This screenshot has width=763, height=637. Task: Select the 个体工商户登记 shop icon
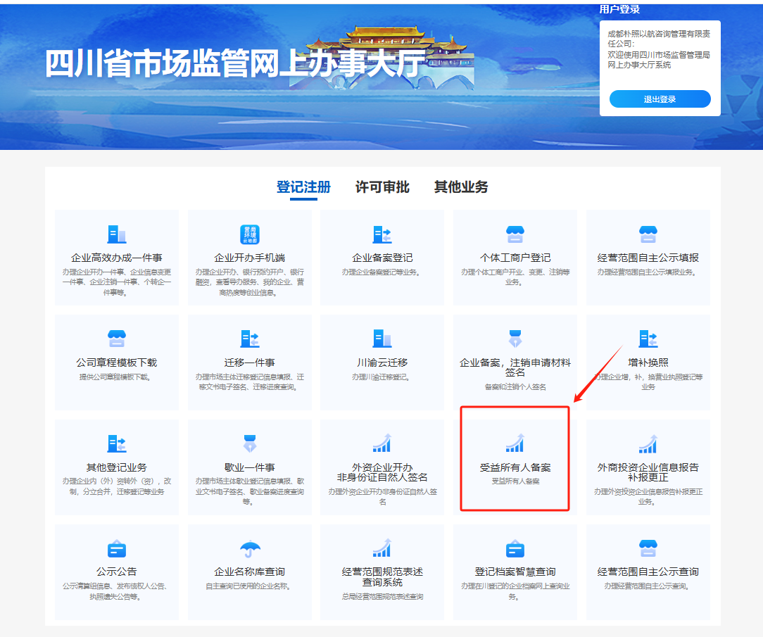tap(515, 234)
